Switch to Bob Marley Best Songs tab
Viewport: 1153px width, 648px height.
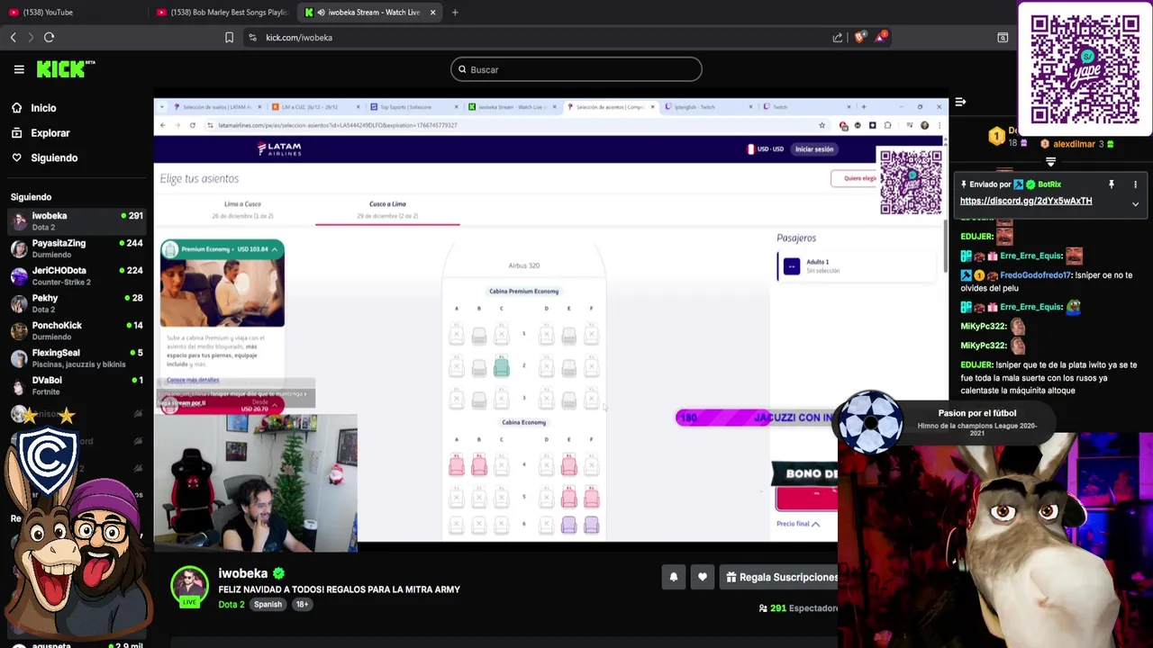[x=222, y=13]
